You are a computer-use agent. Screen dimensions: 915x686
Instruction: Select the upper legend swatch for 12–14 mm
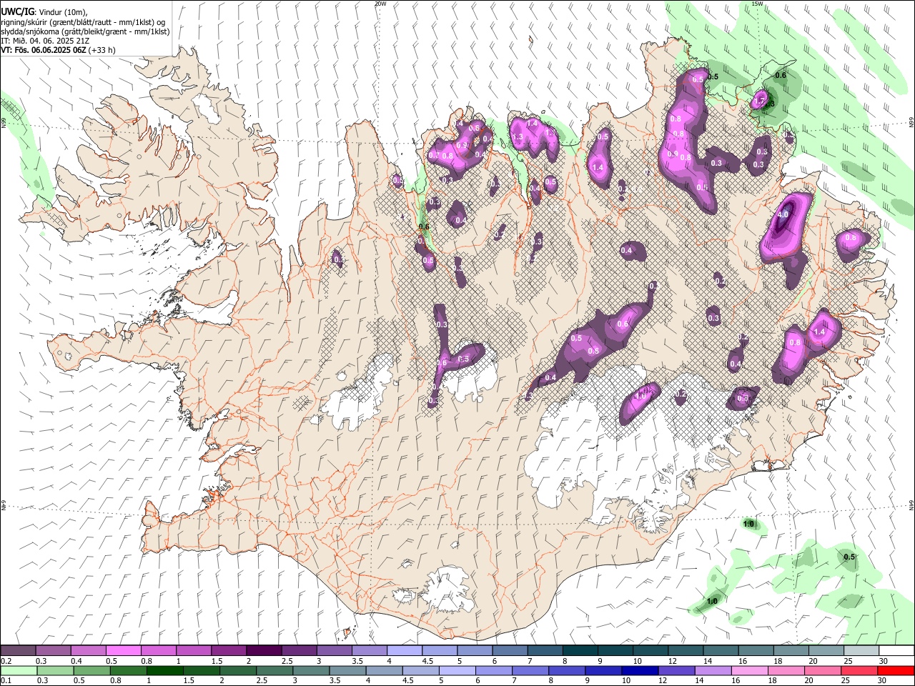pos(686,650)
